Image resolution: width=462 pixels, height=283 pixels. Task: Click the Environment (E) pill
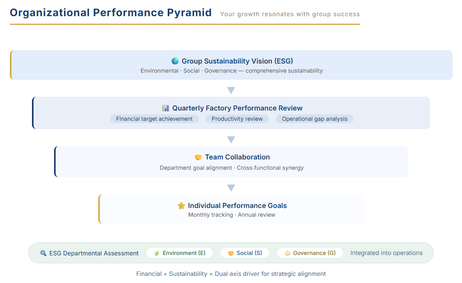[180, 253]
